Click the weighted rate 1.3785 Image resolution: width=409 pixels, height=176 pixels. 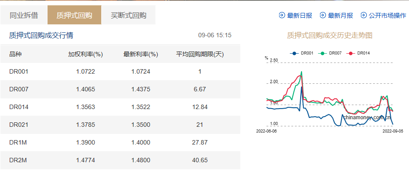pyautogui.click(x=86, y=125)
